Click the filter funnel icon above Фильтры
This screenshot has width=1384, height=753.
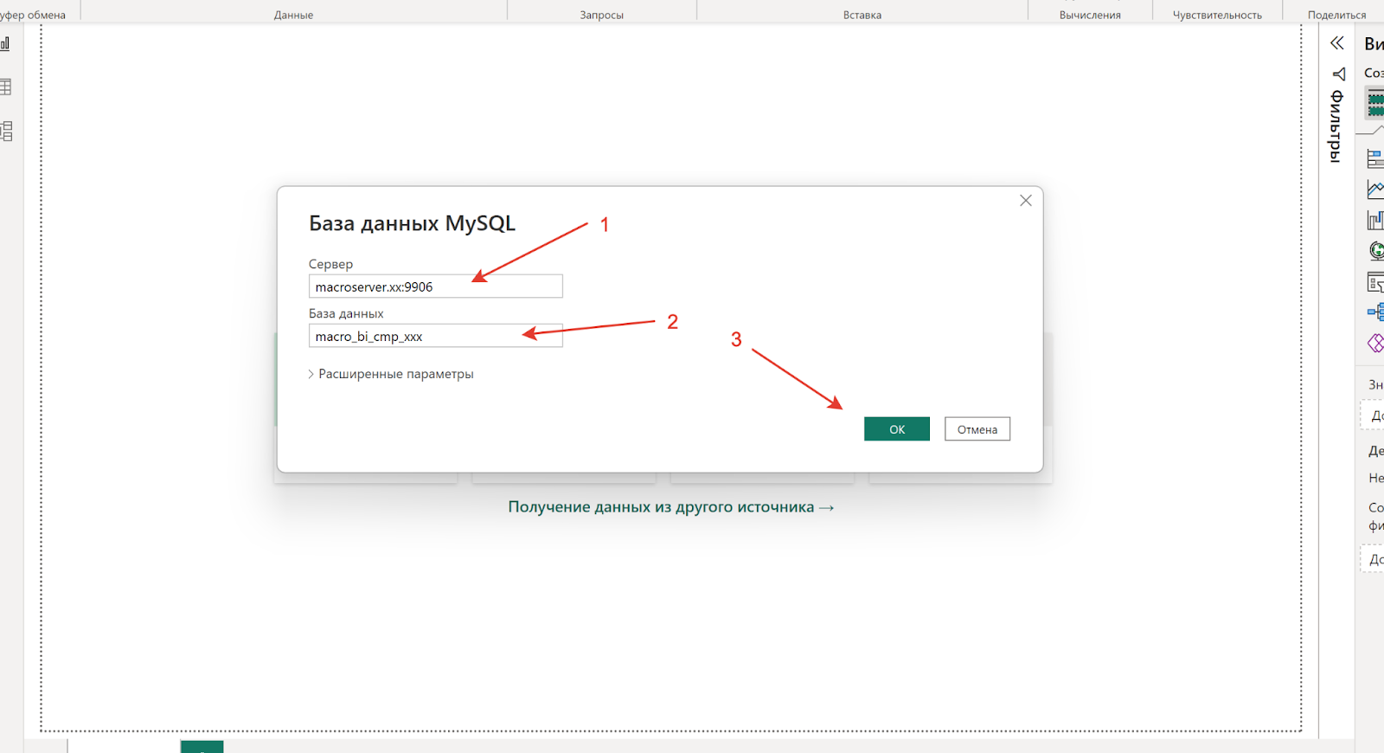pos(1339,74)
